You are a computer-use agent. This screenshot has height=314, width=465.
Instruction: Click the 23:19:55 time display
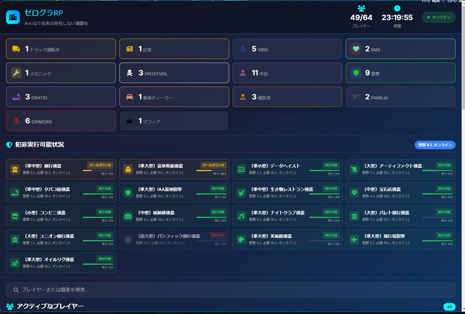pos(397,18)
